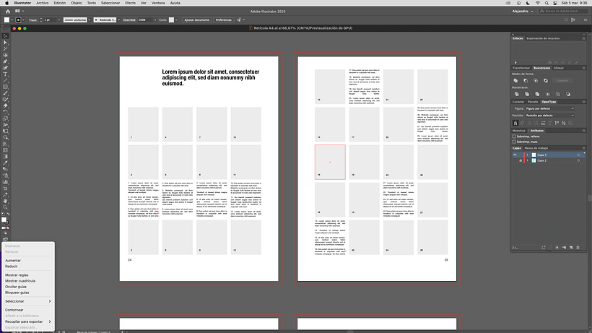Expand the Seleccionar submenu in context menu

click(28, 301)
